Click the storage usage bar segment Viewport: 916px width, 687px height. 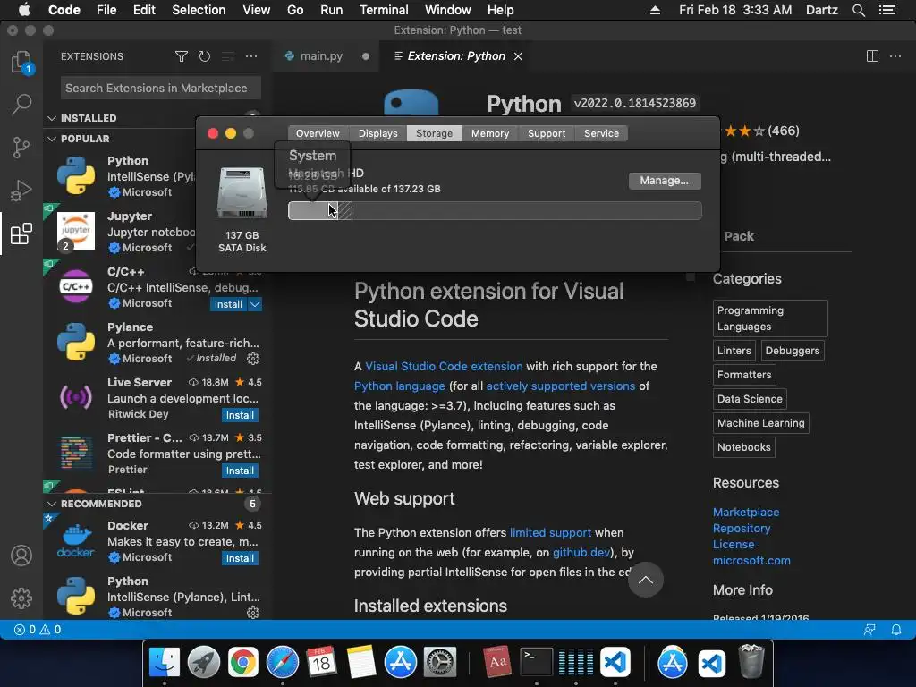coord(313,211)
